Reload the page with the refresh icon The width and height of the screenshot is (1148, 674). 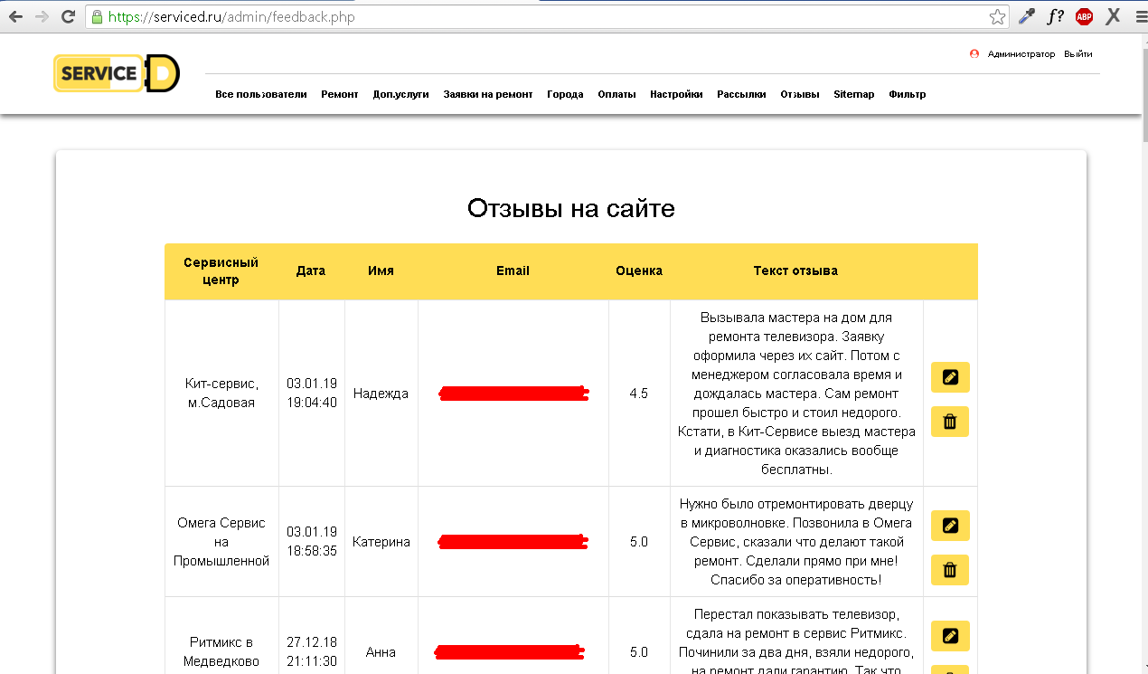[68, 16]
